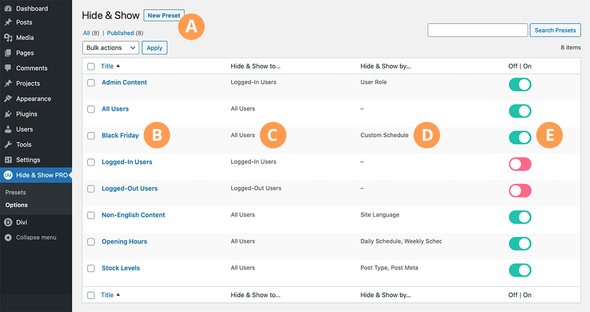Tick the checkbox for Black Friday
The image size is (590, 312).
tap(91, 135)
